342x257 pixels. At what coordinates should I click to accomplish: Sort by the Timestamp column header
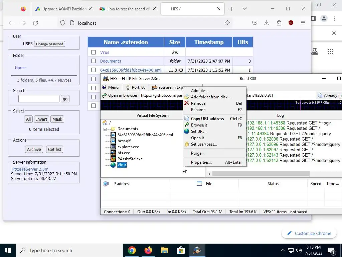tap(209, 42)
